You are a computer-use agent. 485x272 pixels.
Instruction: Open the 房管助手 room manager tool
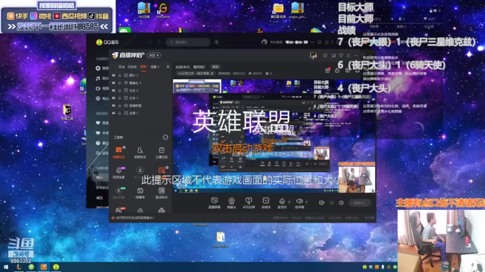tap(140, 152)
